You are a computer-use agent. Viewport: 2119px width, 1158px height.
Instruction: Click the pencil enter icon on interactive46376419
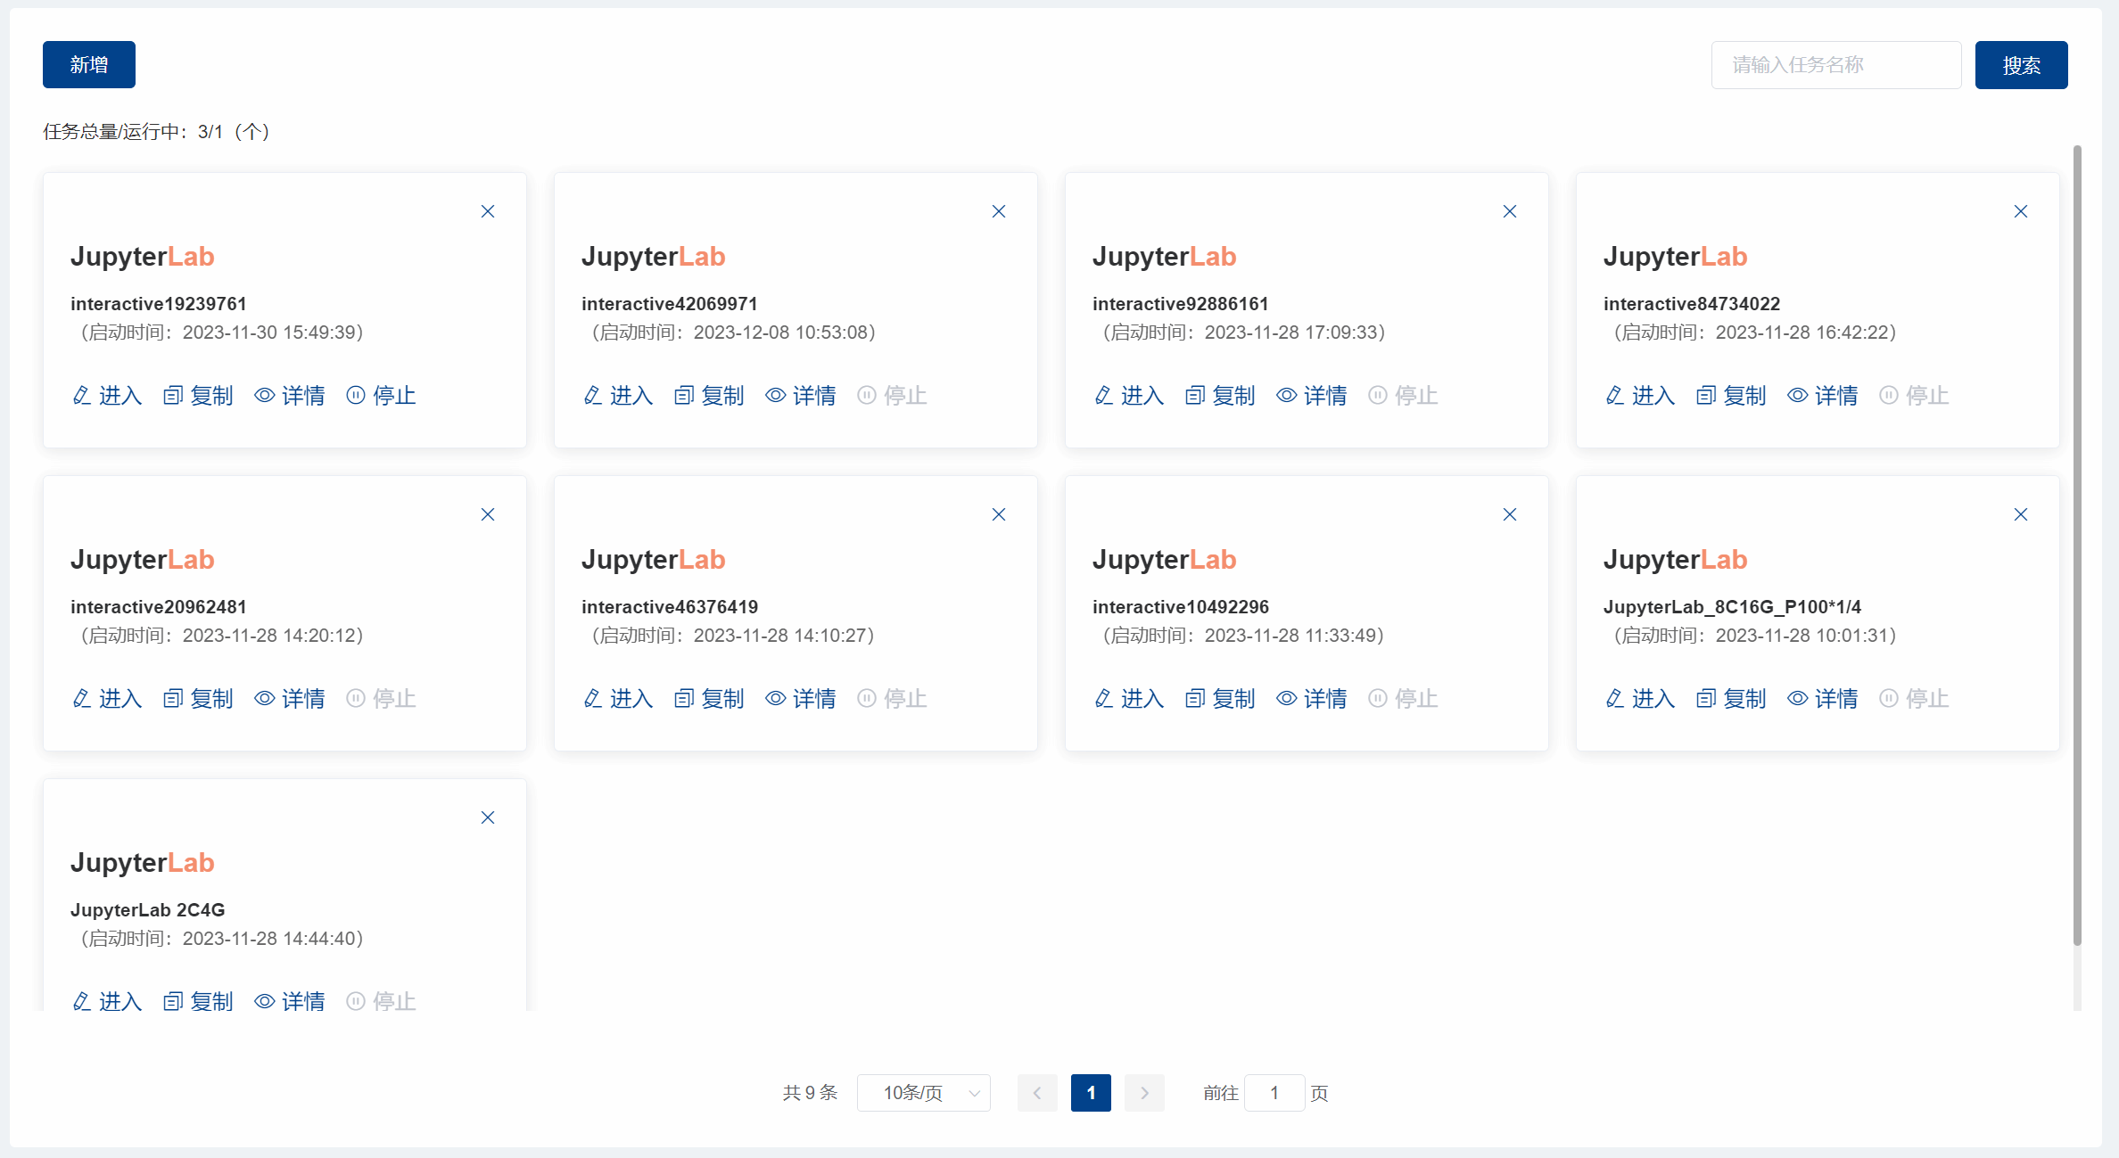tap(593, 698)
